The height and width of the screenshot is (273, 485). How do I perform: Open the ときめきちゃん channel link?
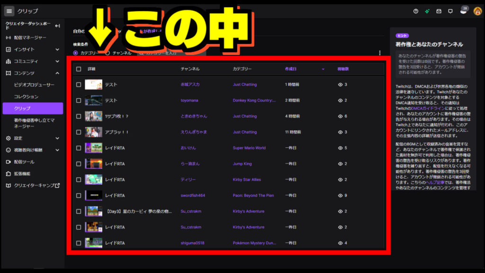[194, 117]
